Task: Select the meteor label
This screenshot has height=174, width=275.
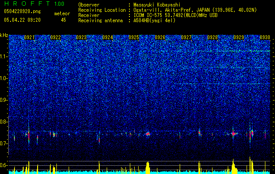Action: tap(62, 13)
